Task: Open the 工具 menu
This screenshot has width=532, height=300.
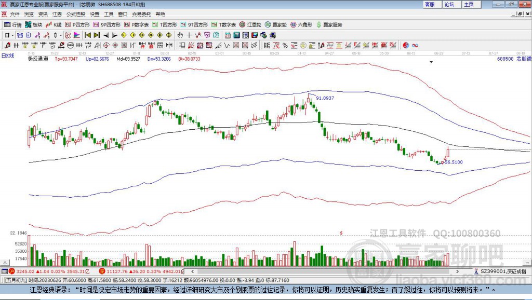Action: tap(109, 14)
